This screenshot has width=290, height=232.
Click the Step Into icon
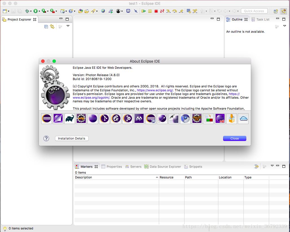168,11
